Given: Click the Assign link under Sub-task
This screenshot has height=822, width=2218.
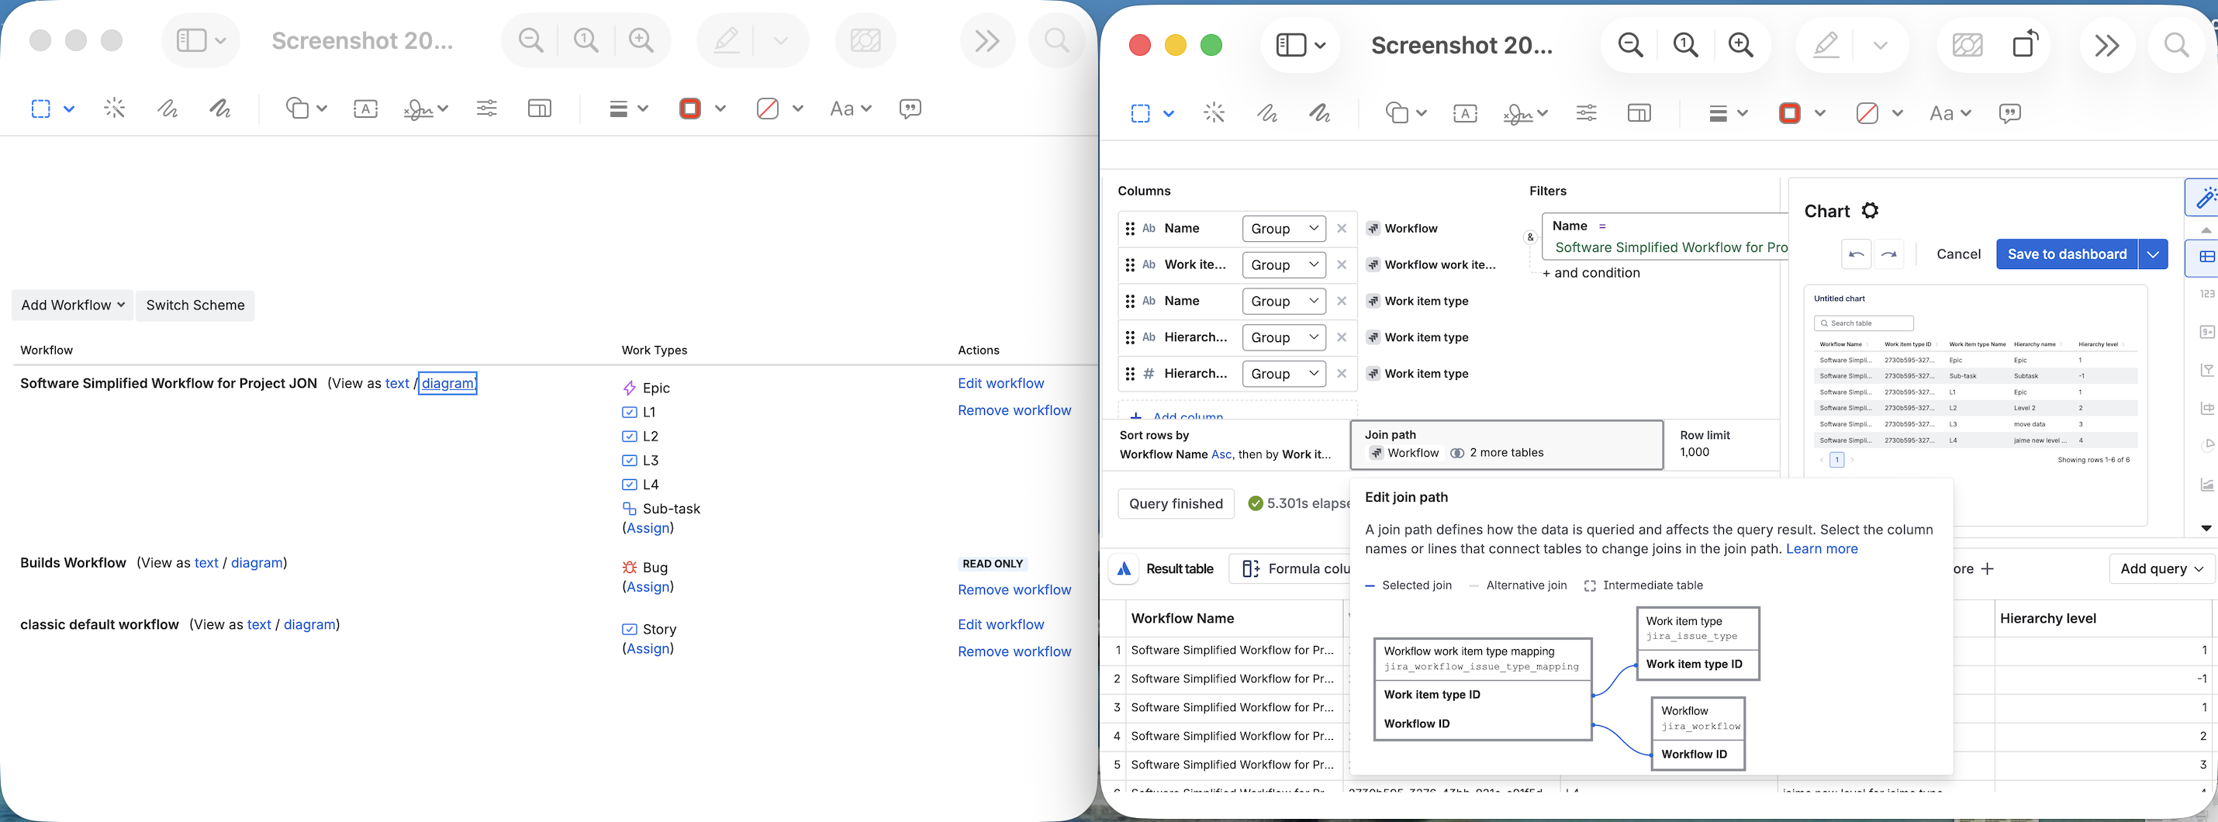Looking at the screenshot, I should [648, 529].
